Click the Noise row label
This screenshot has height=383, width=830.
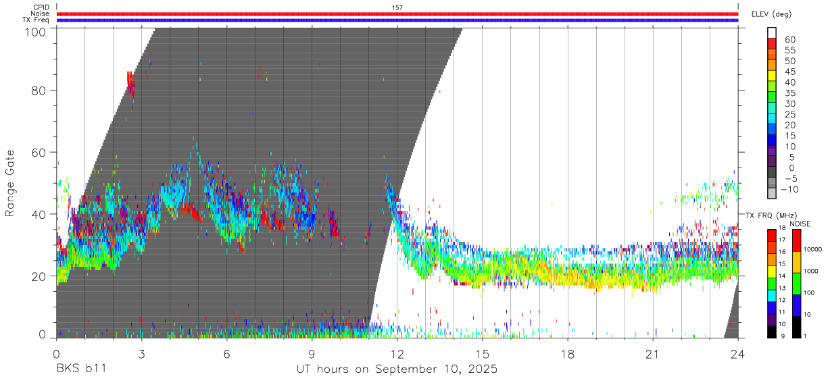point(40,14)
